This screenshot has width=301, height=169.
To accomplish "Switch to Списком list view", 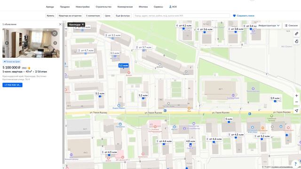I will pos(292,25).
